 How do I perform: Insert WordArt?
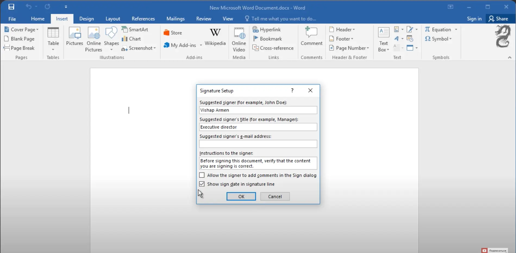coord(398,39)
